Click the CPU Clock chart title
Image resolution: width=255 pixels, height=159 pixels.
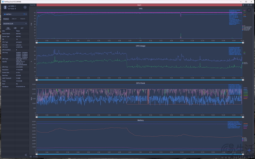pos(140,83)
